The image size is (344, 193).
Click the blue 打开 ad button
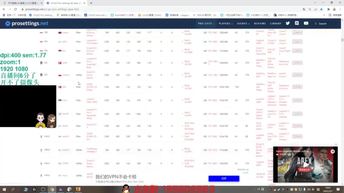coord(224,178)
